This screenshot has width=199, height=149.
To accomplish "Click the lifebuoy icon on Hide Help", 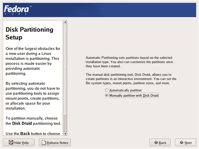I will [11, 142].
